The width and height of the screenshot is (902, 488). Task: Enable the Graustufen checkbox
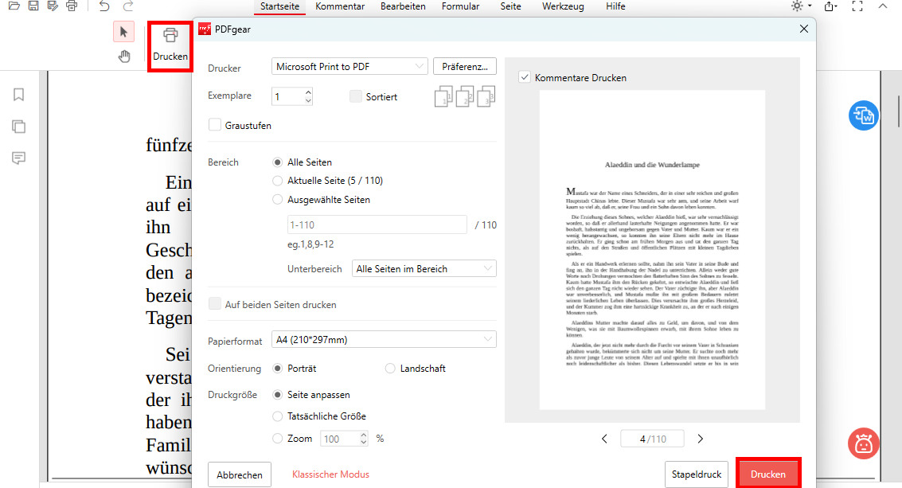pyautogui.click(x=214, y=125)
